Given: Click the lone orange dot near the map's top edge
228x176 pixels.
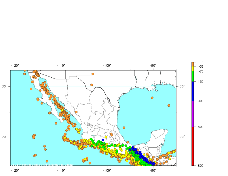Looking at the screenshot, I should pos(93,74).
